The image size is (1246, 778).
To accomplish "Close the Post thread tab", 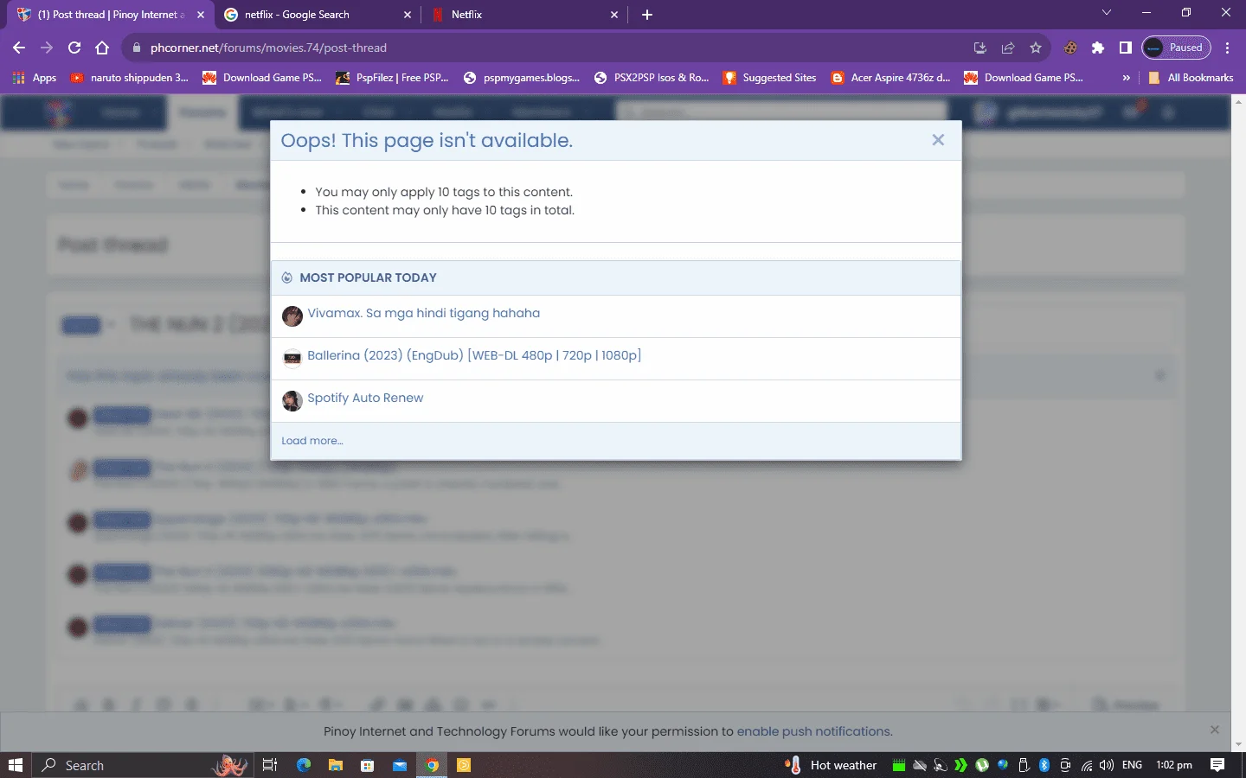I will (201, 15).
